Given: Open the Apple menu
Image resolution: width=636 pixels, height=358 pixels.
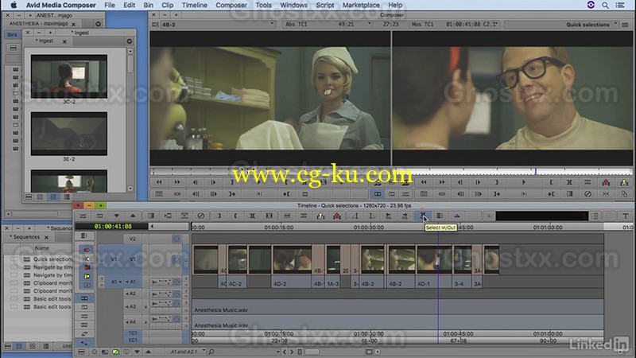Looking at the screenshot, I should pyautogui.click(x=14, y=5).
